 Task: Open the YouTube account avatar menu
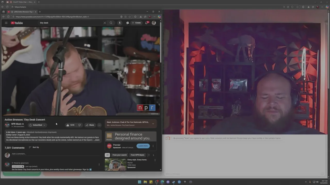[154, 23]
